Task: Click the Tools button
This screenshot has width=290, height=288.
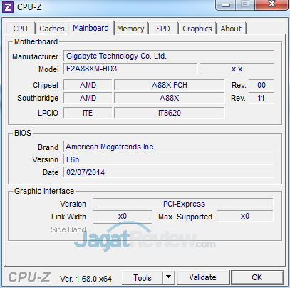Action: pyautogui.click(x=143, y=277)
